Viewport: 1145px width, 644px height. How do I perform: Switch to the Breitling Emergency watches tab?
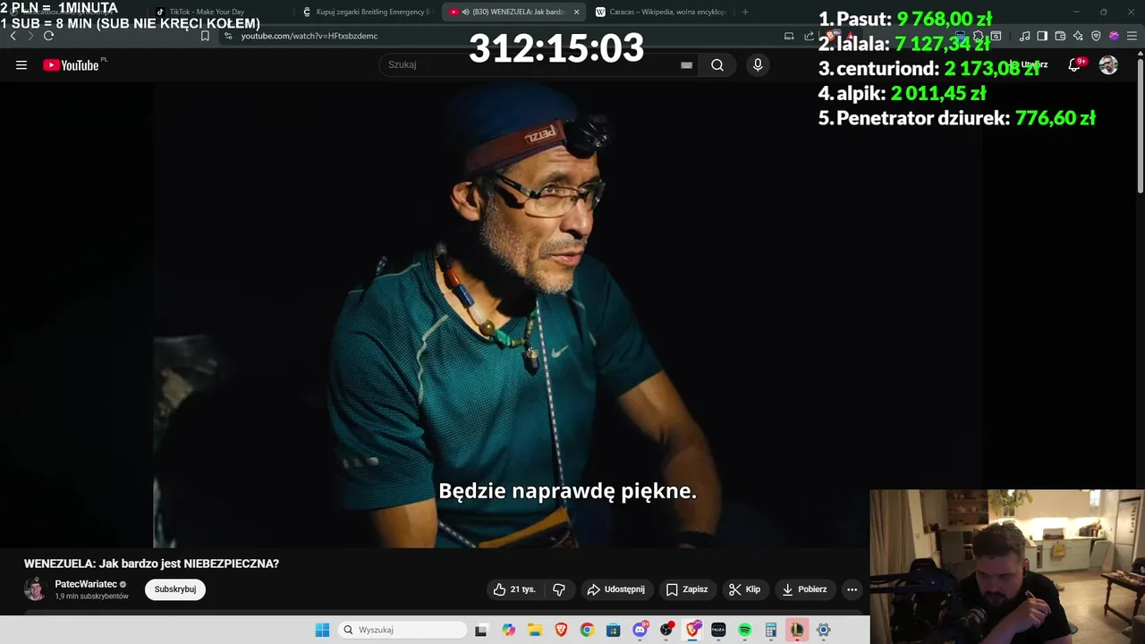367,12
